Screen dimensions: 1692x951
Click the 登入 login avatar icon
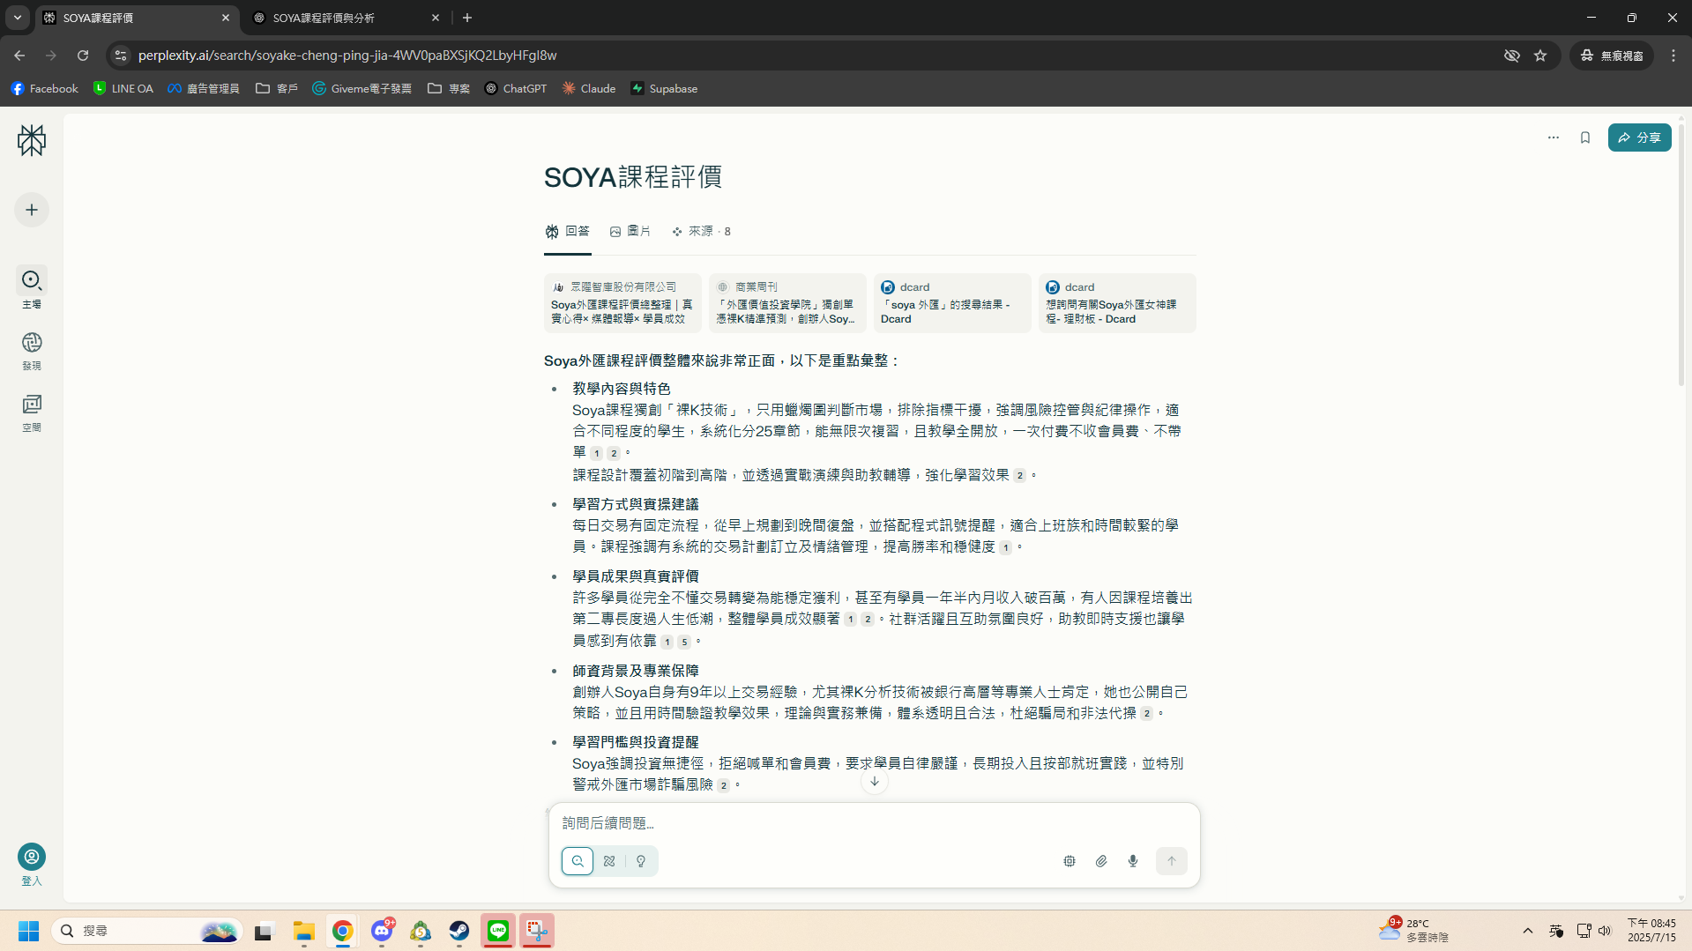pyautogui.click(x=32, y=857)
